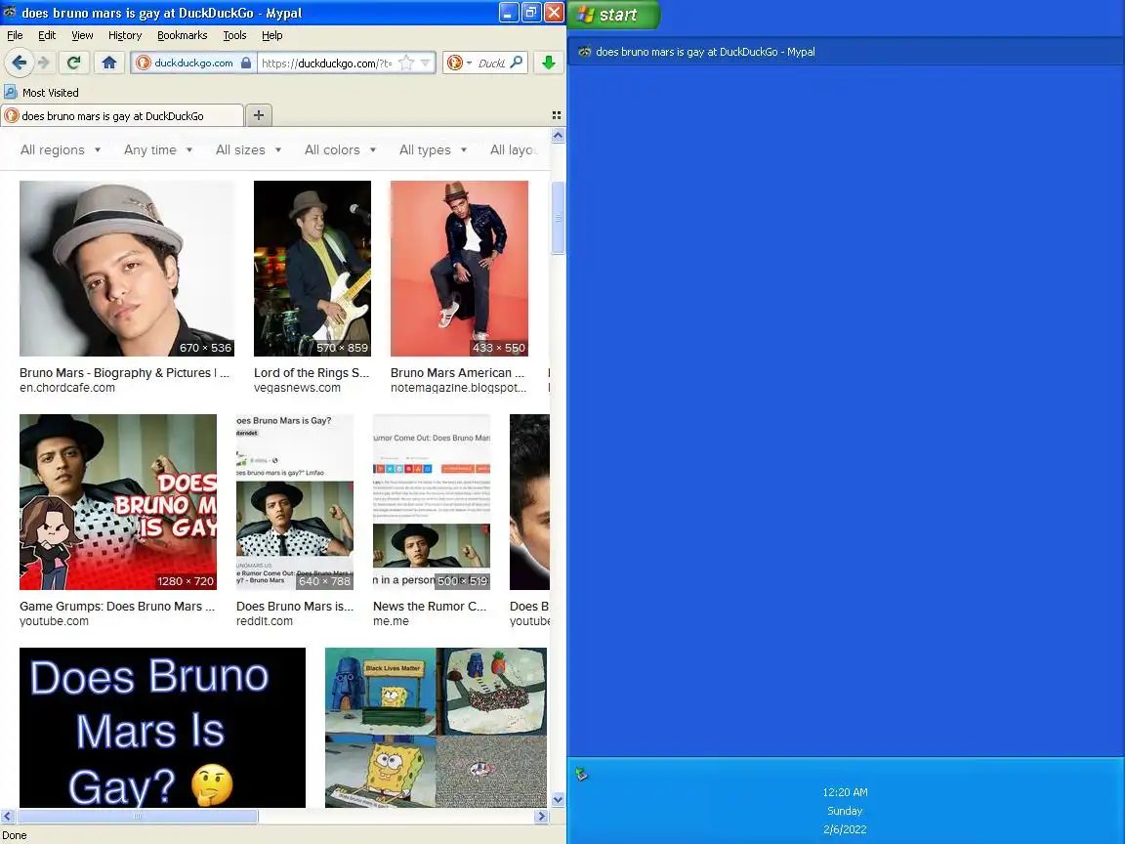The height and width of the screenshot is (844, 1125).
Task: Expand the Any time filter
Action: (x=158, y=150)
